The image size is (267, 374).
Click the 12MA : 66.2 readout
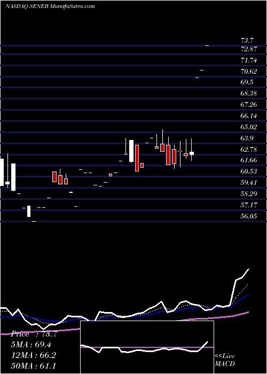tap(33, 355)
